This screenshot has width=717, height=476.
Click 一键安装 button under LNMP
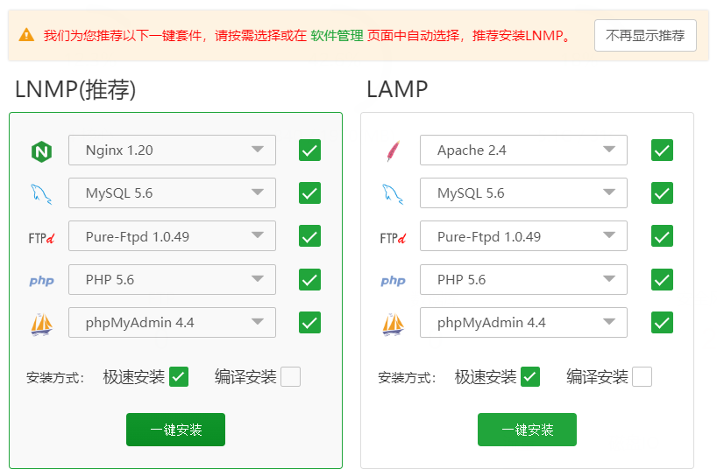point(175,430)
